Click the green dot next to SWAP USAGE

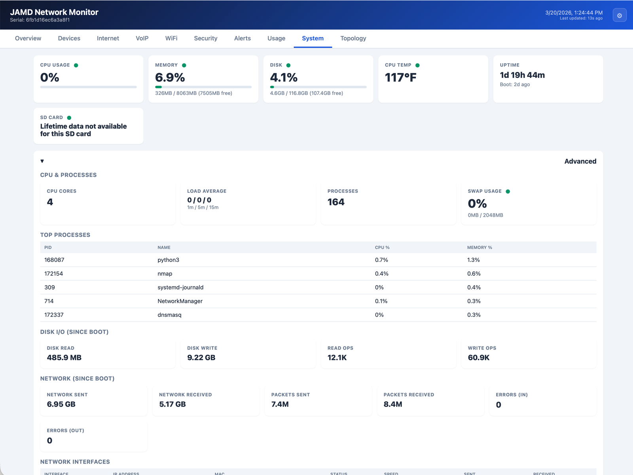tap(508, 191)
